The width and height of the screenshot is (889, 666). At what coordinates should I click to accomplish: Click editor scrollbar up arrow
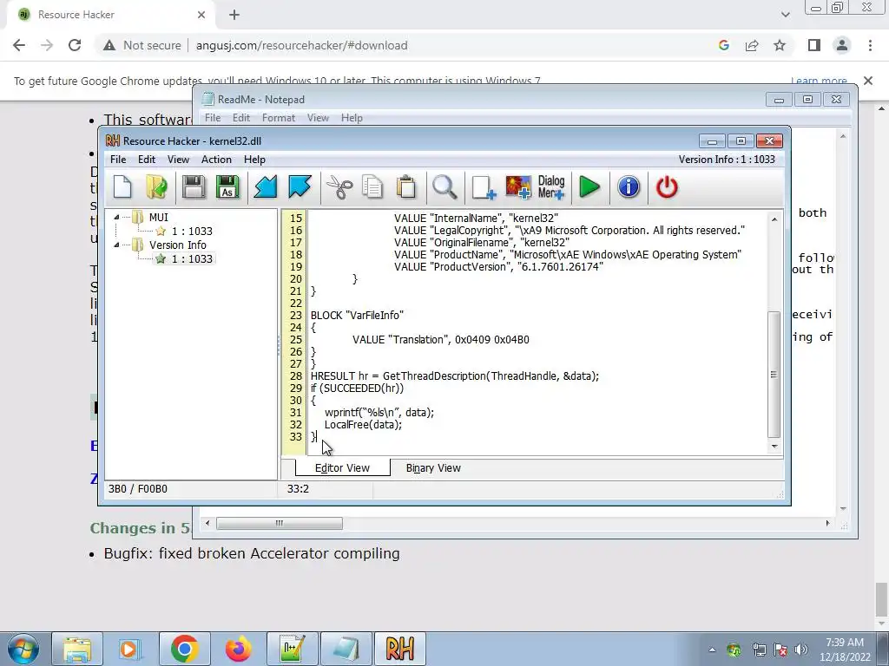pos(774,219)
